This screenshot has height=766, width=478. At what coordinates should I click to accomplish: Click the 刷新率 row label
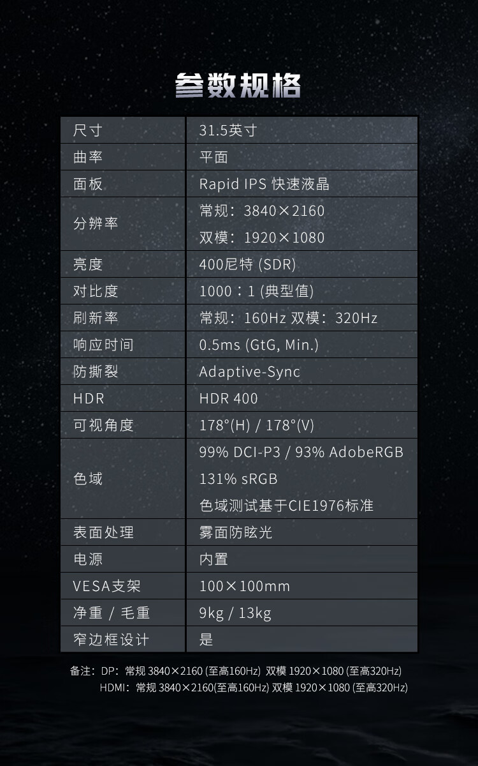point(96,318)
